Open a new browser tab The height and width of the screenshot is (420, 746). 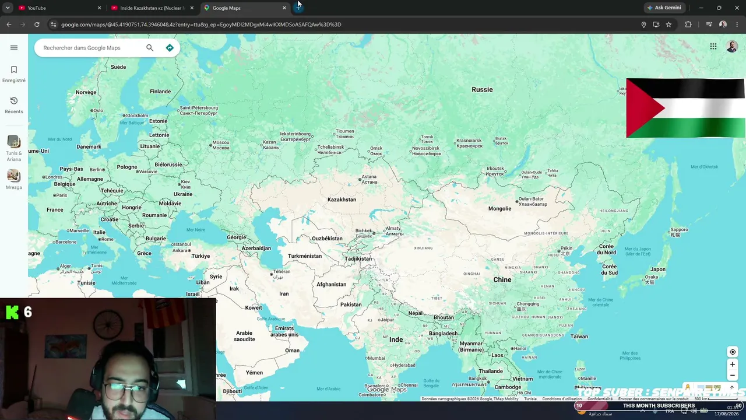point(298,8)
